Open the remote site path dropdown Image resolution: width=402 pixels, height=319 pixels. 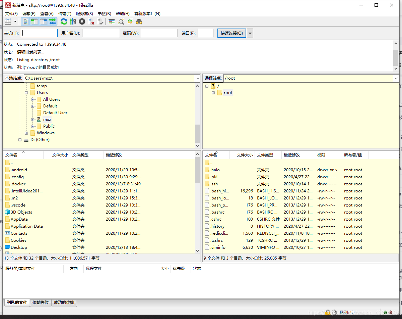point(396,78)
